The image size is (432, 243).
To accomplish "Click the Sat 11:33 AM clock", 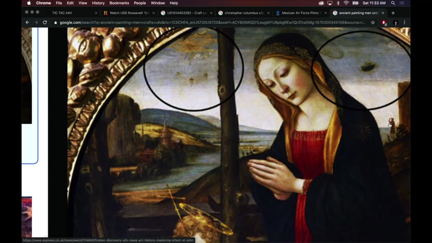I will pyautogui.click(x=374, y=3).
